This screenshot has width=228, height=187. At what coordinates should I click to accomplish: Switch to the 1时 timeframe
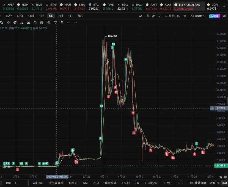(x=42, y=16)
